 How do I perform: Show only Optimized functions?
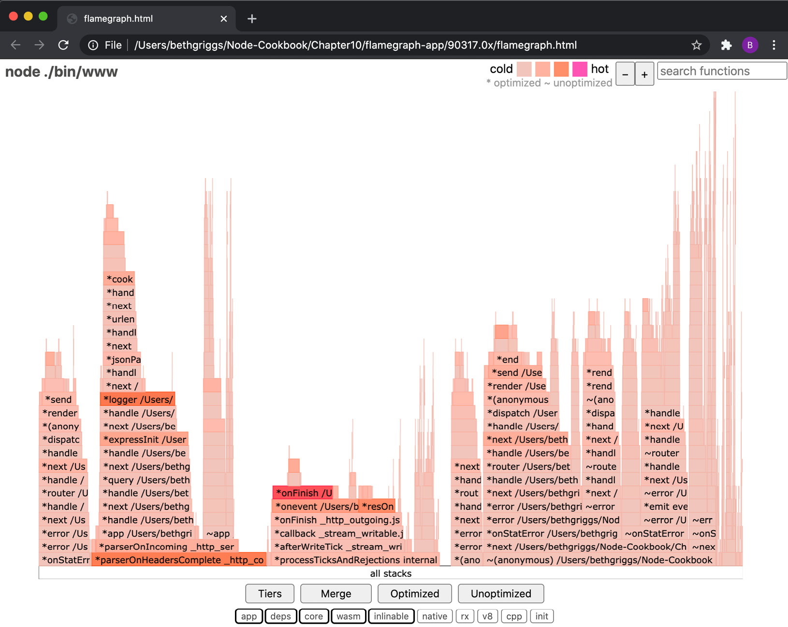coord(414,594)
